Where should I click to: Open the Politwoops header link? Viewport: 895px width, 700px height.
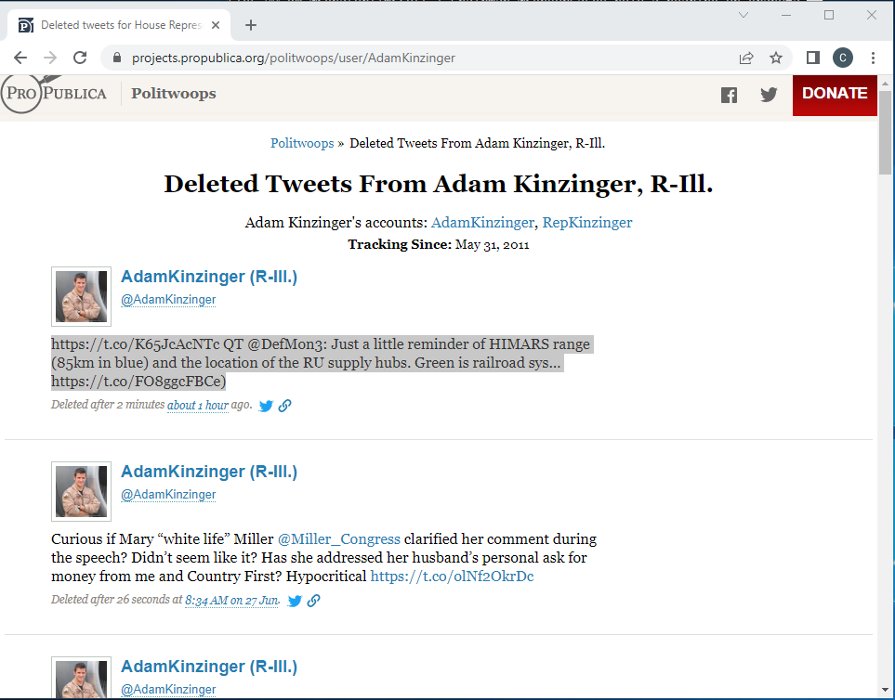pos(174,94)
